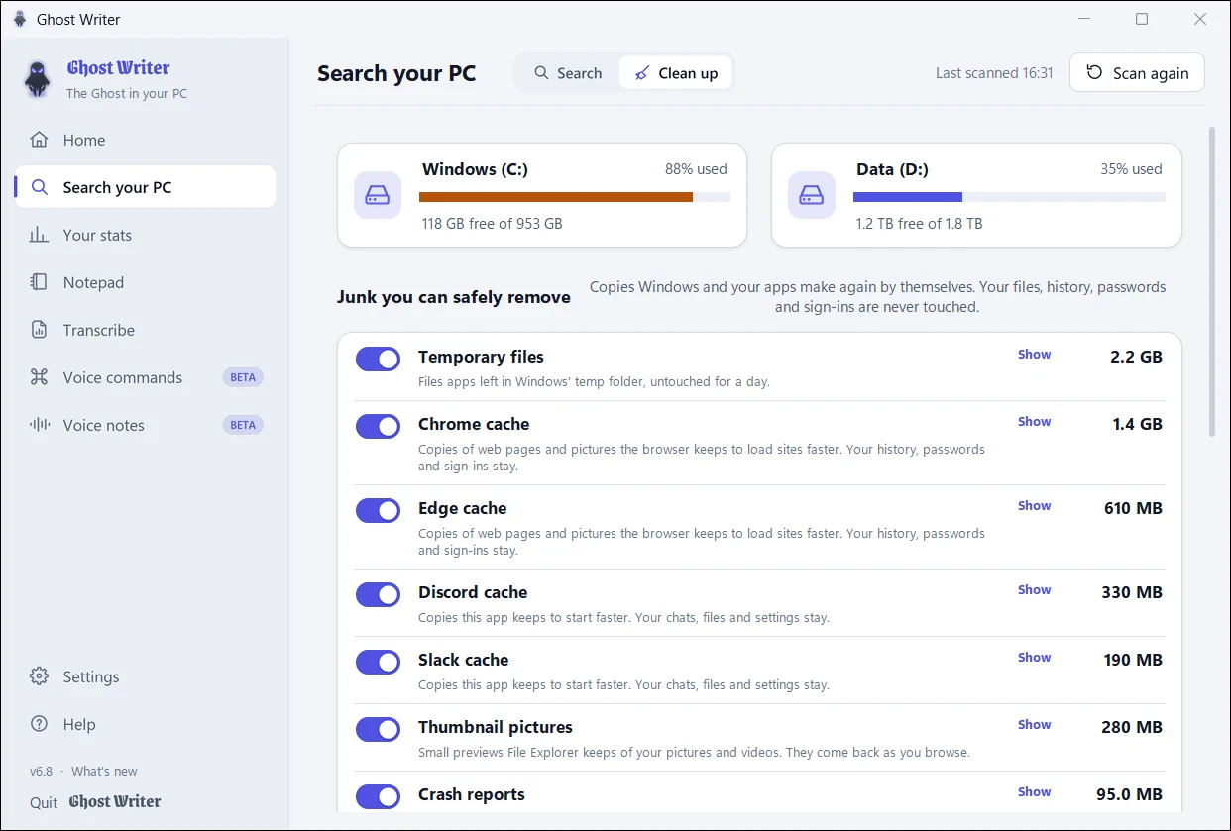Turn off the Crash reports toggle
Screen dimensions: 1231x831
(x=378, y=796)
